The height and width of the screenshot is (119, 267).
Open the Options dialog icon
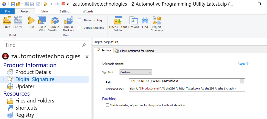point(133,21)
